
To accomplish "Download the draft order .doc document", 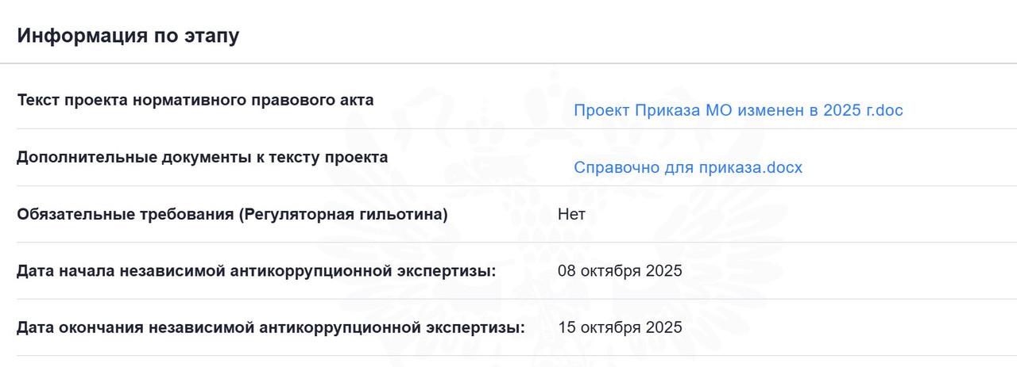I will pos(738,110).
